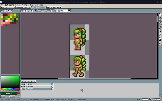Select the Blur tool
162x101 pixels.
[160, 43]
